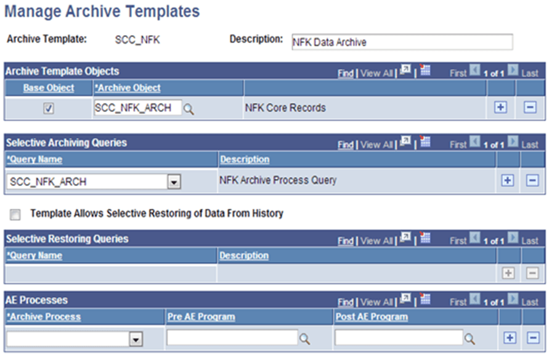Click the Description field containing NFK Data Archive
549x355 pixels.
pyautogui.click(x=401, y=41)
